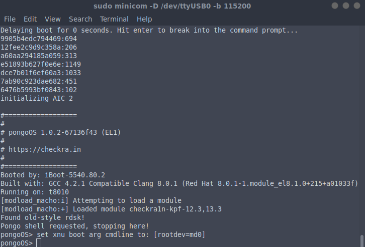This screenshot has height=247, width=365.
Task: Open the Terminal menu
Action: point(114,19)
